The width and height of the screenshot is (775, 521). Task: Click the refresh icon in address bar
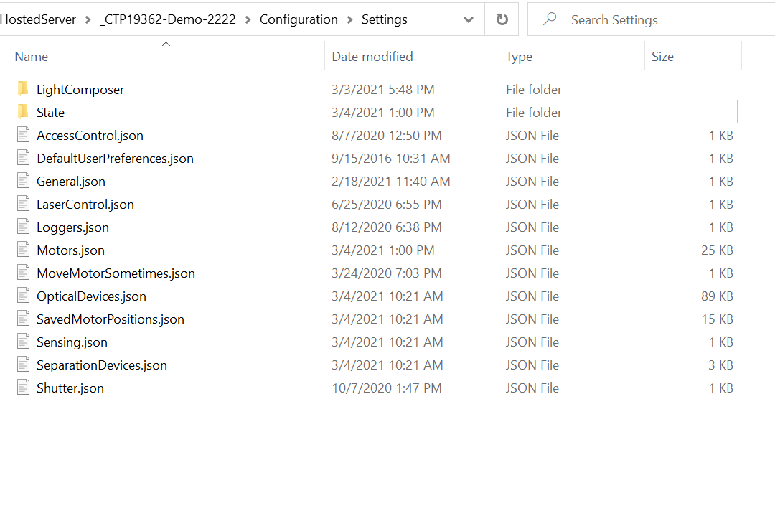[x=501, y=19]
